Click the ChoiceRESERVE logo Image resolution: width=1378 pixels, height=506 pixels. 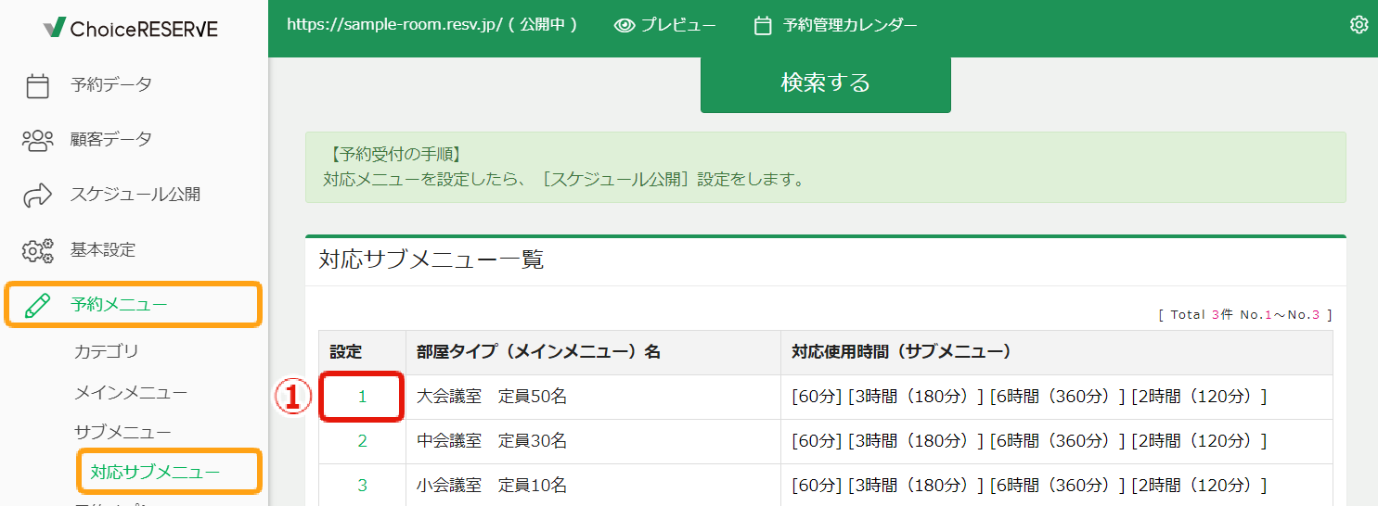click(x=131, y=29)
